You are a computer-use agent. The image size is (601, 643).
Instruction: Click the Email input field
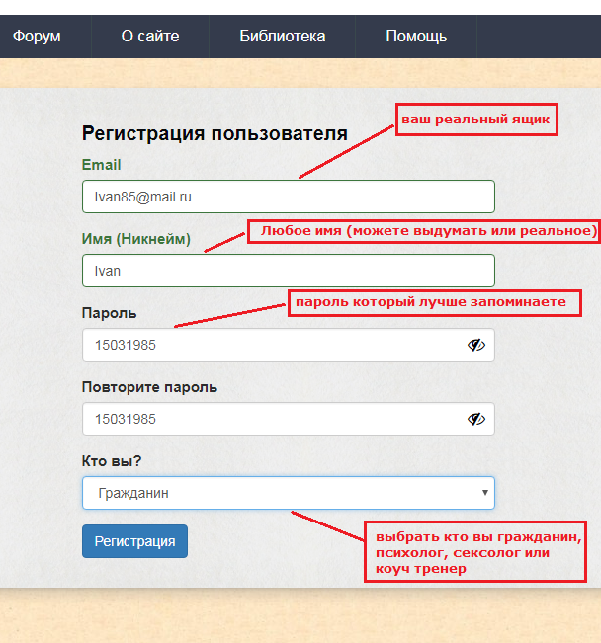coord(289,197)
